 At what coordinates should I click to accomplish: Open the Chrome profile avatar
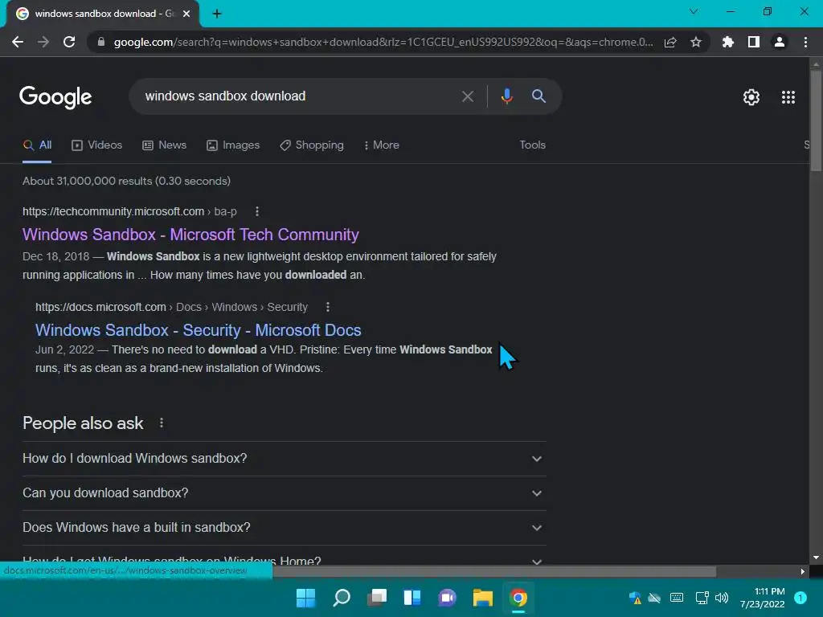click(780, 42)
